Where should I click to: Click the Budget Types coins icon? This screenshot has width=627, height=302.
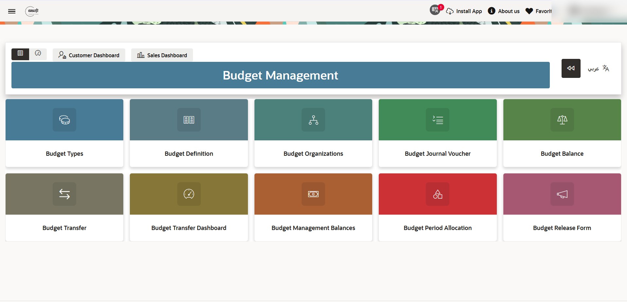(x=64, y=120)
